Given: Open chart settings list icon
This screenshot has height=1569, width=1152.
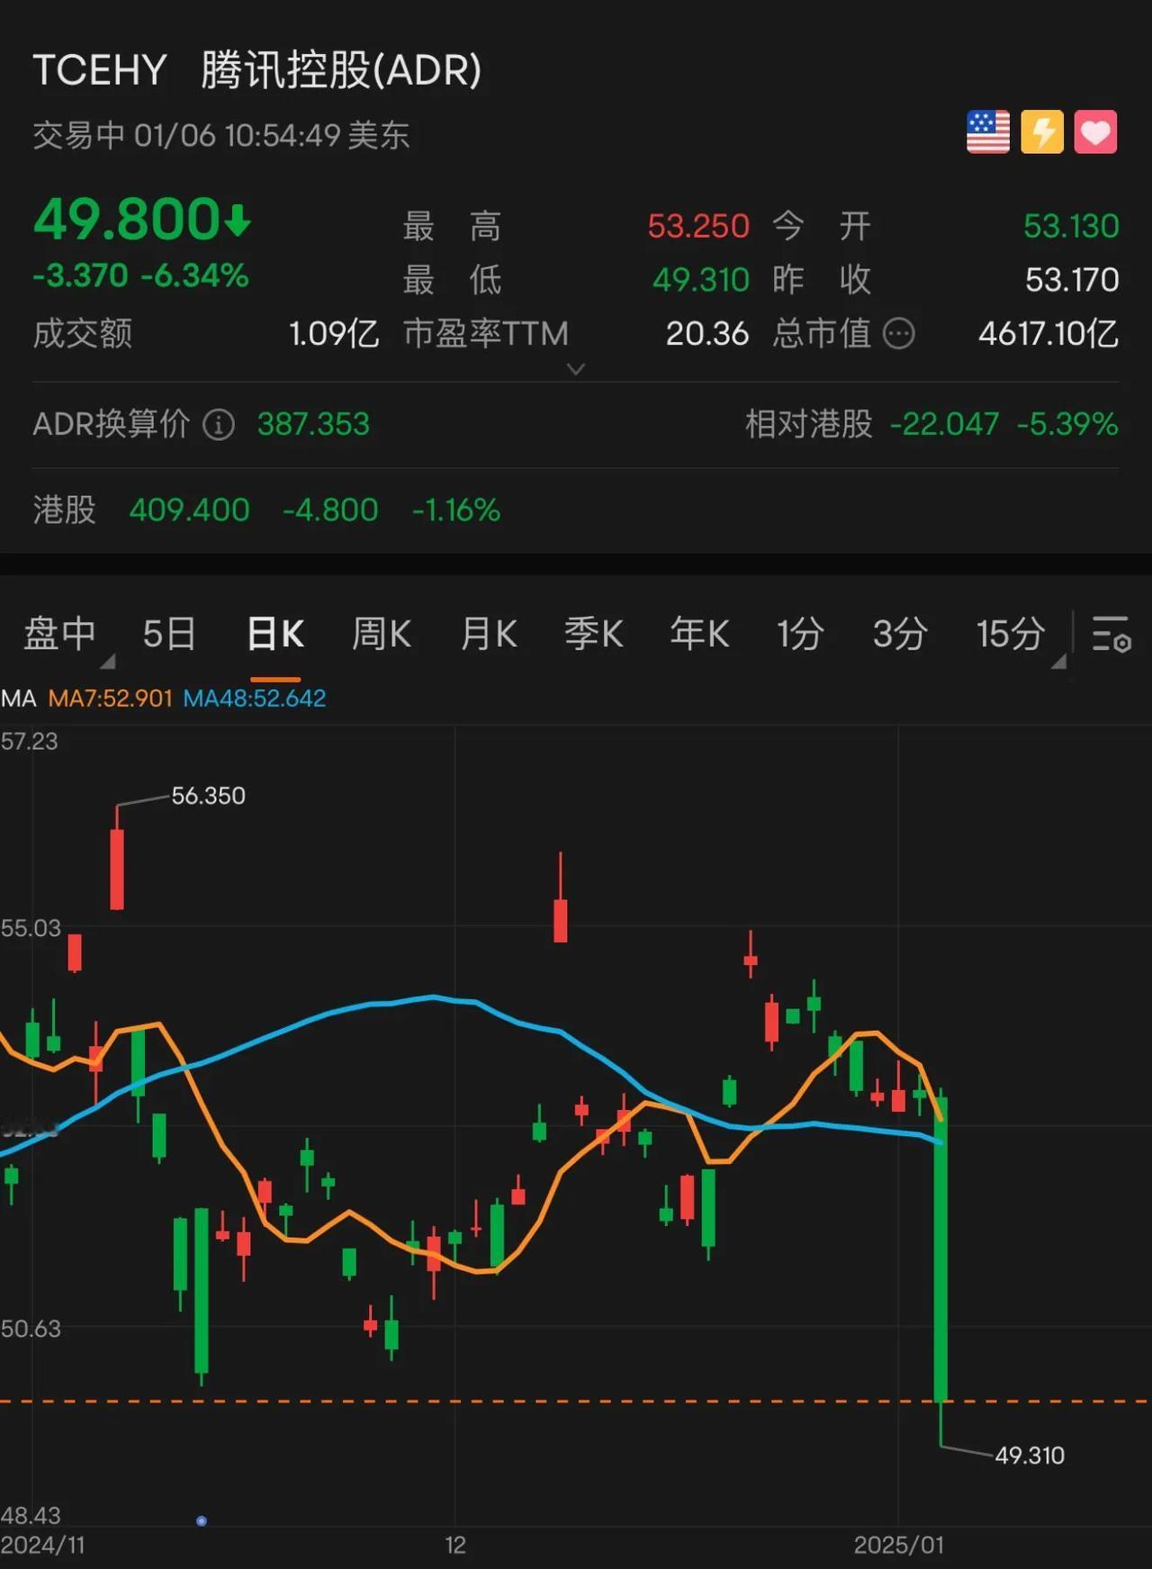Looking at the screenshot, I should click(x=1111, y=634).
